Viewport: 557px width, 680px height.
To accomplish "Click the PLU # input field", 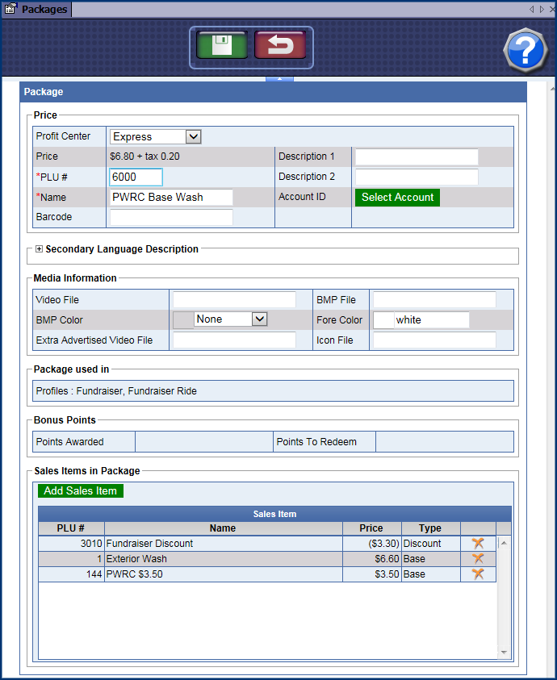I will point(136,177).
